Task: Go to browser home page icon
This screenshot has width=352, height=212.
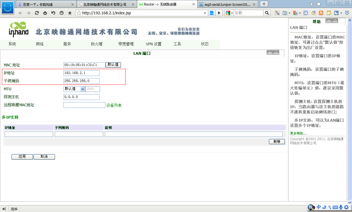Action: [x=45, y=13]
